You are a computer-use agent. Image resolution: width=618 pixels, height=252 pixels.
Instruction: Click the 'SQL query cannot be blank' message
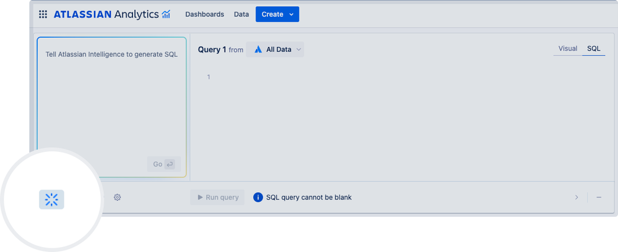[309, 197]
